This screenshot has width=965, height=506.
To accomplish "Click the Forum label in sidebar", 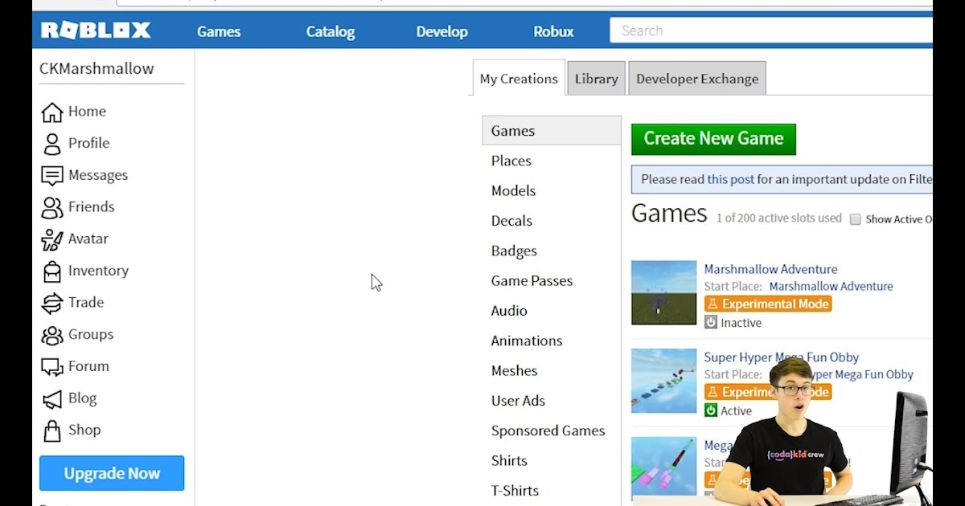I will [x=88, y=366].
